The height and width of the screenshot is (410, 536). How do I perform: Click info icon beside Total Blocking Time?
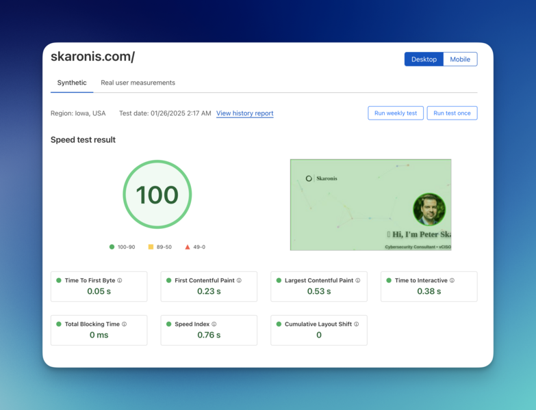[124, 324]
